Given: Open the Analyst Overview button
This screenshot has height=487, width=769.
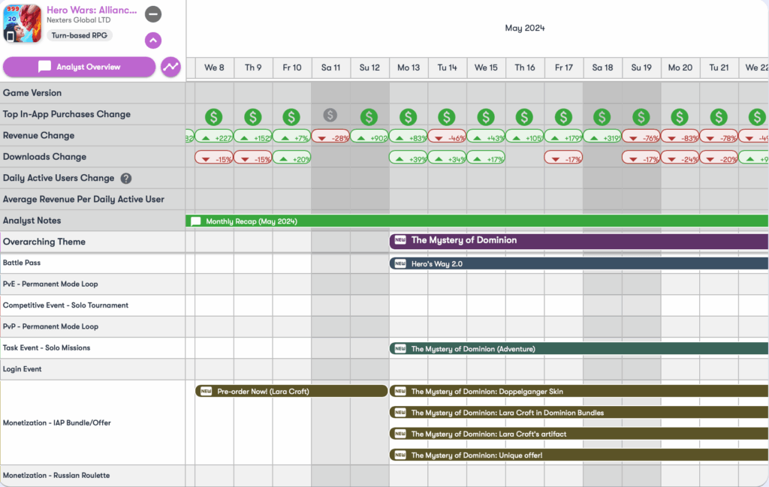Looking at the screenshot, I should pos(79,67).
